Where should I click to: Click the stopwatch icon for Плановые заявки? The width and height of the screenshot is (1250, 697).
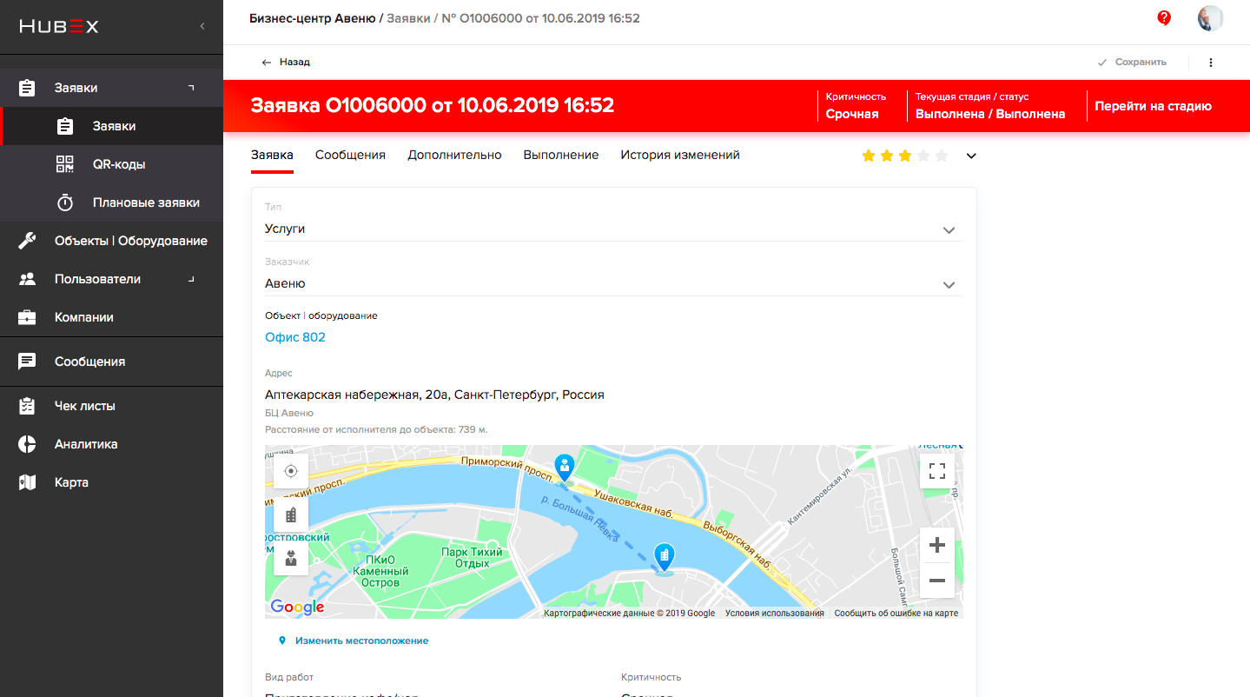pos(65,202)
